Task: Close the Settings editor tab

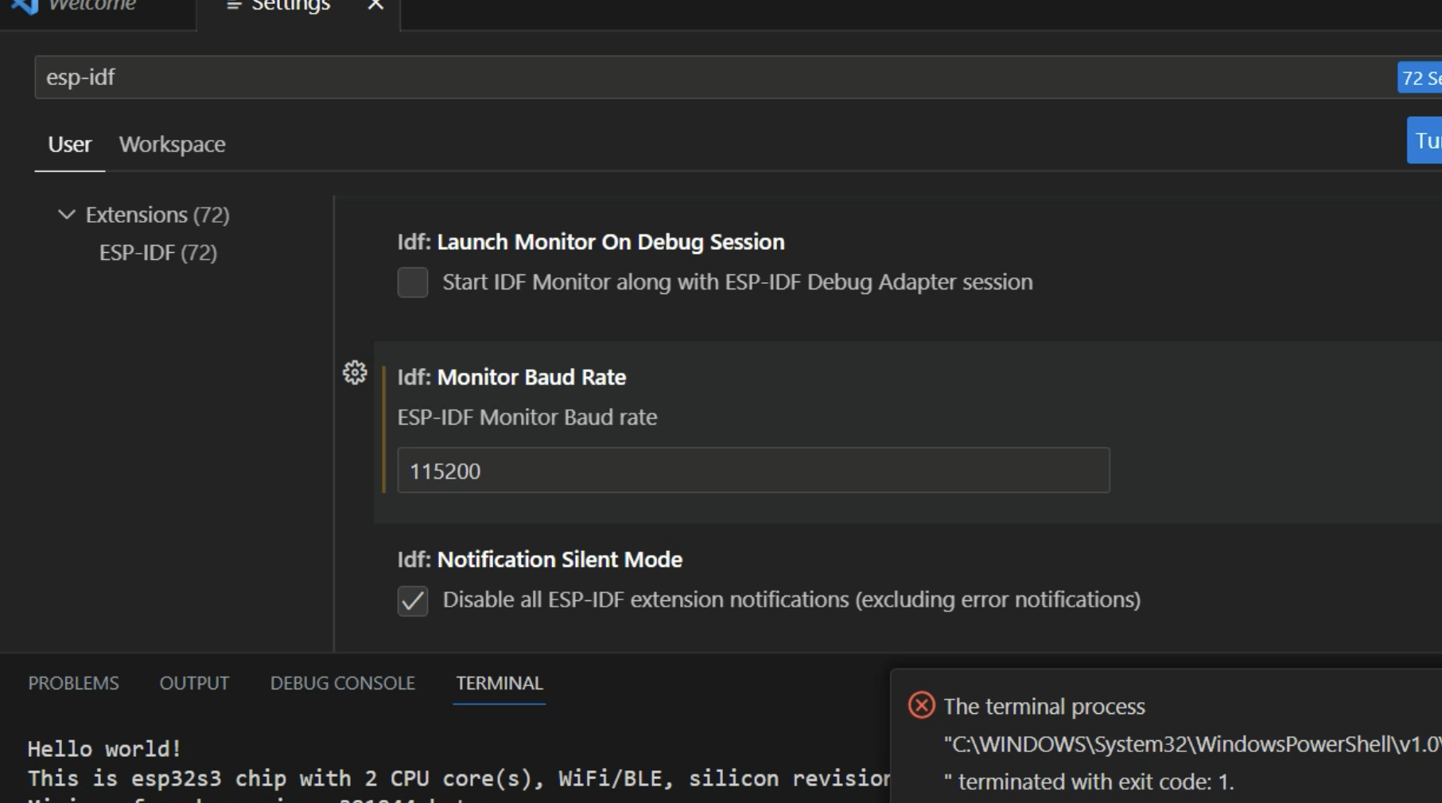Action: 375,6
